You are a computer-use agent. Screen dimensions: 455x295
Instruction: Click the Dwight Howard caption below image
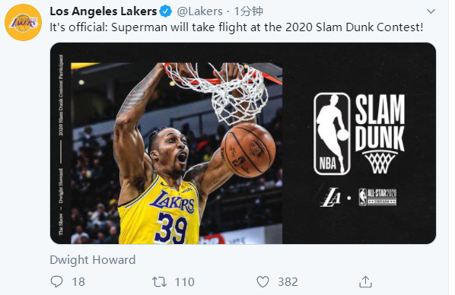point(93,259)
